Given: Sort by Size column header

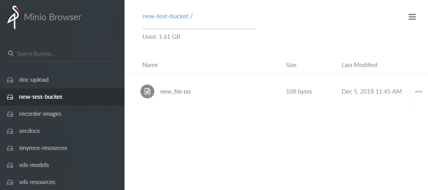Looking at the screenshot, I should pos(291,65).
